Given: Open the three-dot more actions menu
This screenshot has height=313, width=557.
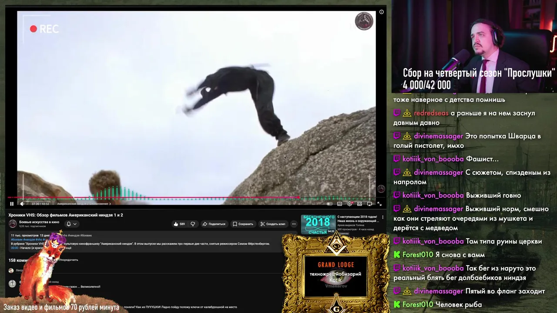Looking at the screenshot, I should coord(294,224).
